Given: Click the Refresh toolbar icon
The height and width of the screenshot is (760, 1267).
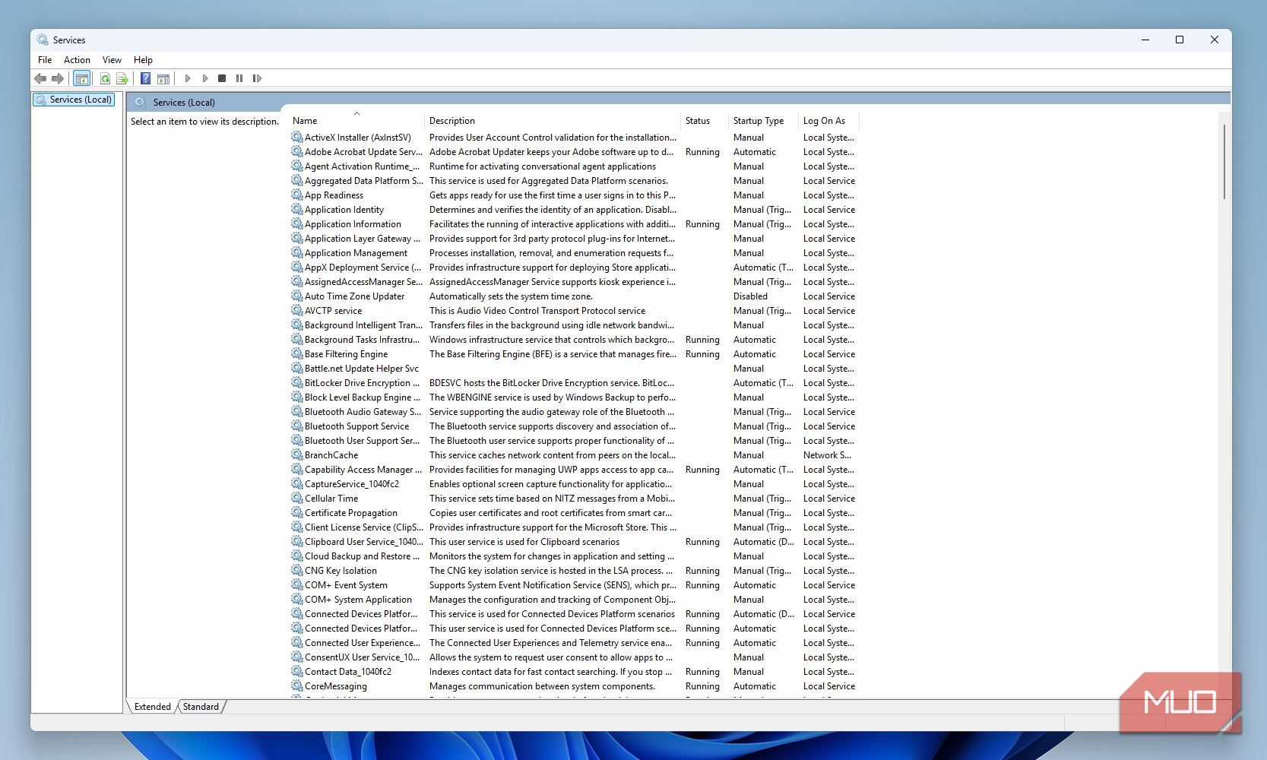Looking at the screenshot, I should [105, 78].
